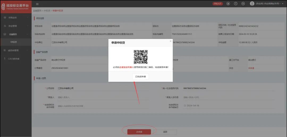Click the QR code in the dialog
Image resolution: width=287 pixels, height=137 pixels.
coord(141,57)
